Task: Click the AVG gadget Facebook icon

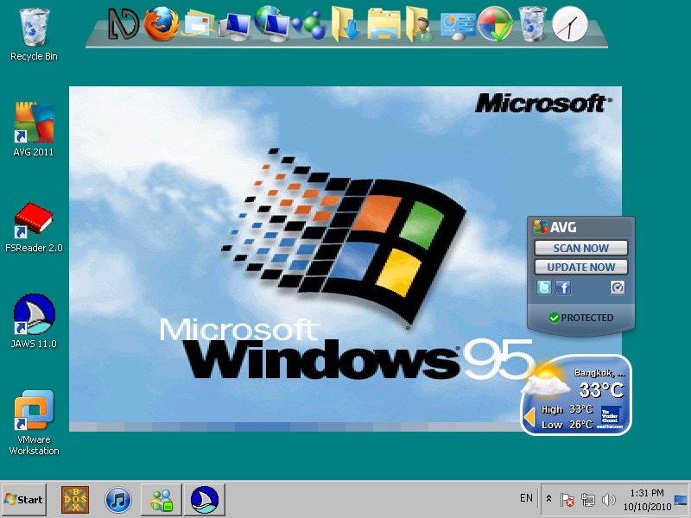Action: tap(563, 288)
